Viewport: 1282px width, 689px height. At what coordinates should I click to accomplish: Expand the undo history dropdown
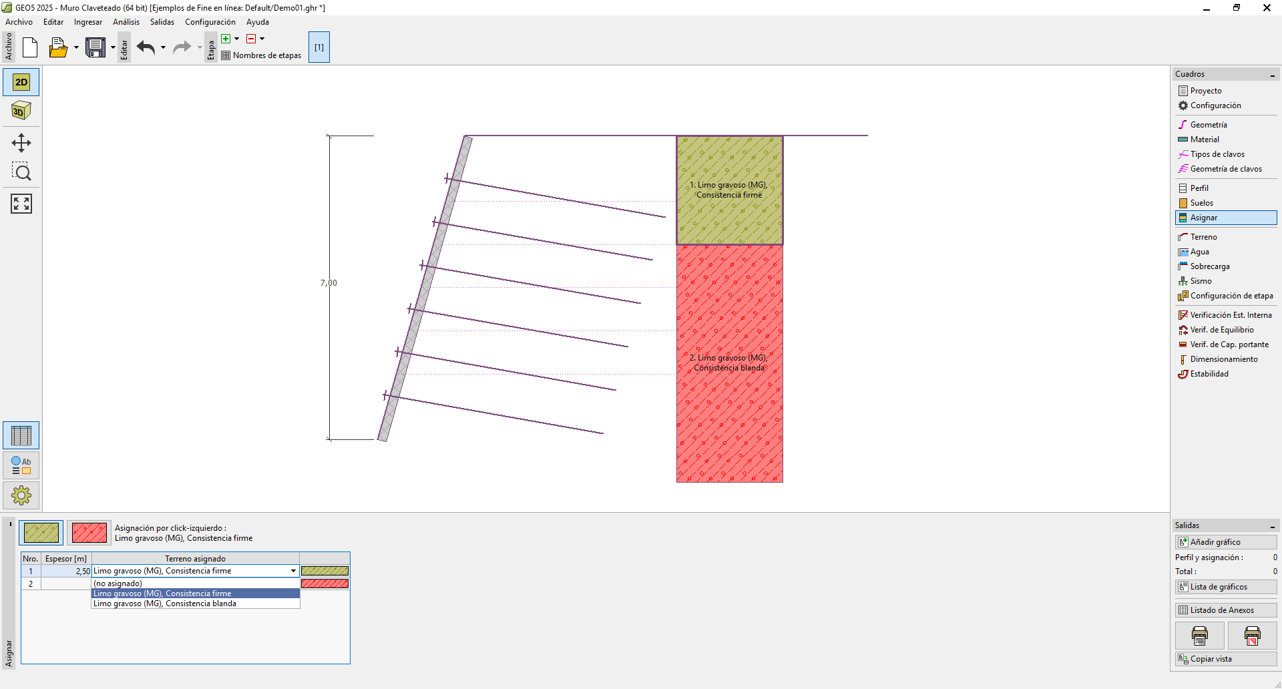coord(163,47)
